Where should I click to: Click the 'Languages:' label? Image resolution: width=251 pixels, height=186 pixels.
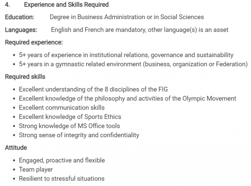(21, 30)
